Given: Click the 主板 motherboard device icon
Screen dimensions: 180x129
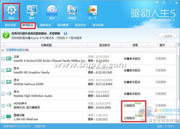Looking at the screenshot, I should pos(9,58).
